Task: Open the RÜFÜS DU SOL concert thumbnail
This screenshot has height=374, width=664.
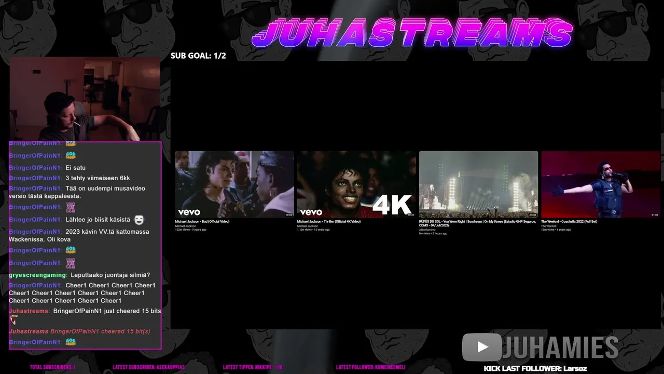Action: pyautogui.click(x=478, y=184)
